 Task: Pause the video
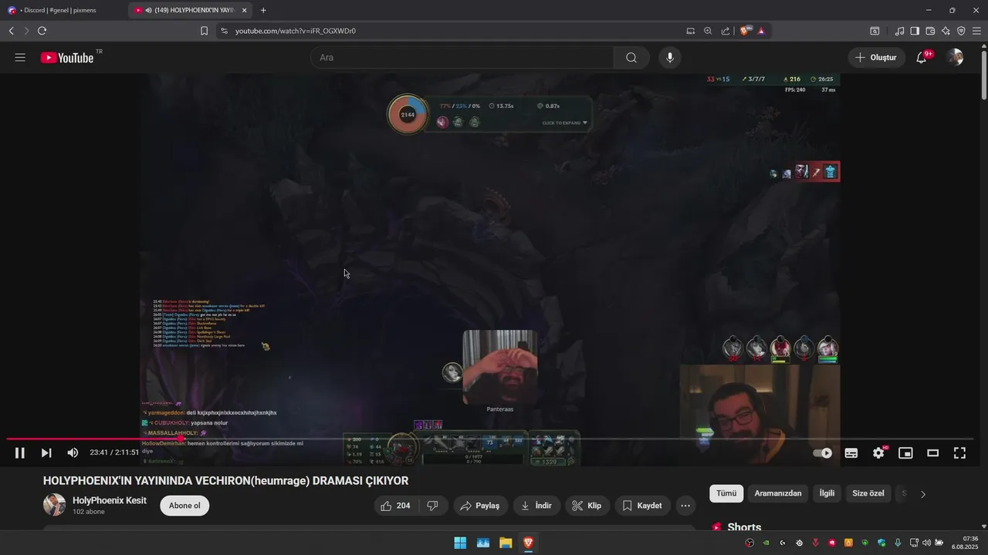pos(20,453)
